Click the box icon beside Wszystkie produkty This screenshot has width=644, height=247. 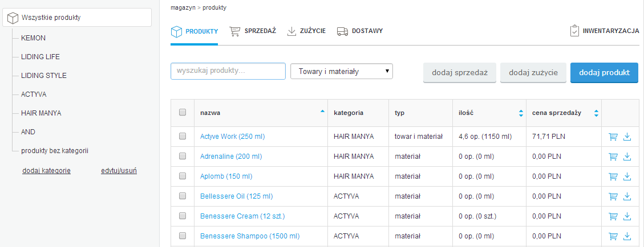13,18
